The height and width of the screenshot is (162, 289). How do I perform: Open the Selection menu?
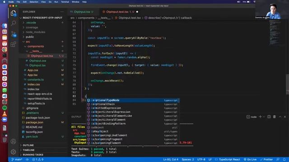34,2
